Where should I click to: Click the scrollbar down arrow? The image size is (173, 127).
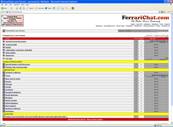(x=172, y=123)
